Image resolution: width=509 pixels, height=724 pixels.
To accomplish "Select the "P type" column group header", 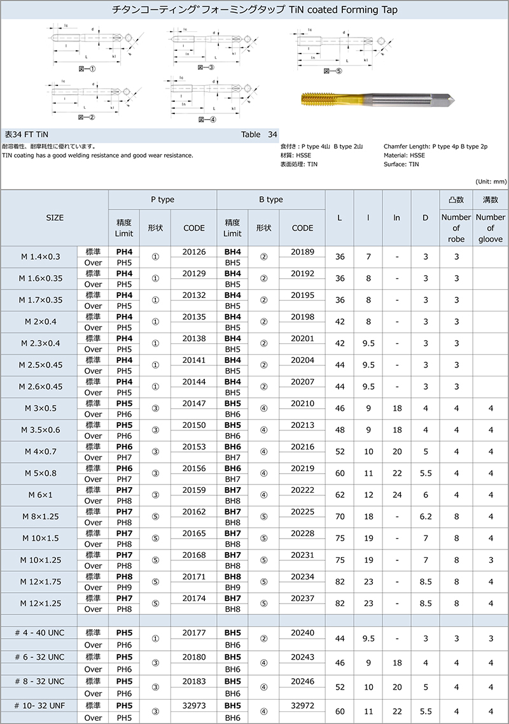I will click(x=163, y=199).
